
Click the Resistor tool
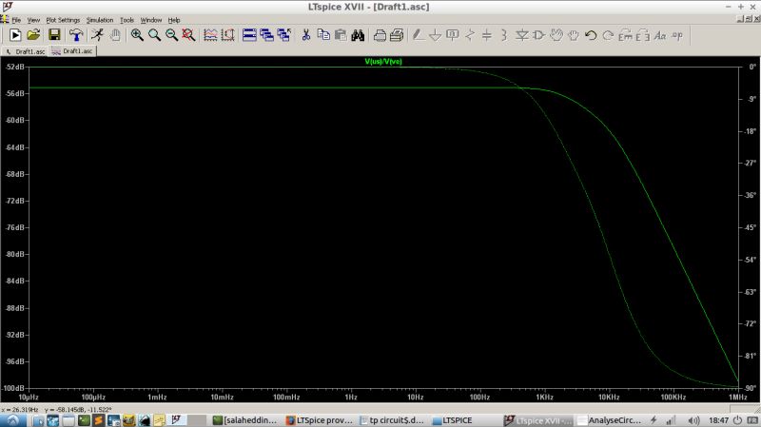[x=470, y=35]
